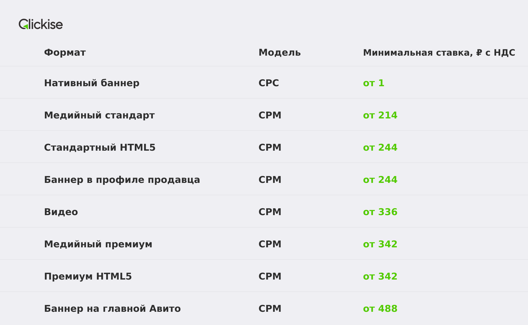Click the от 336 price for Видео
Screen dimensions: 528x325
click(380, 212)
